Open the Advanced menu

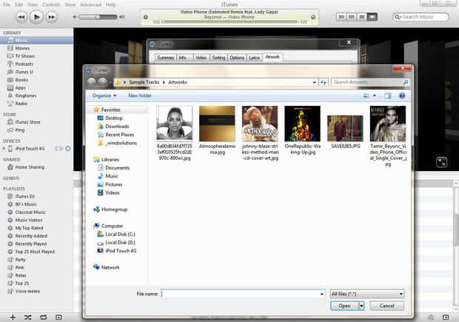tap(91, 4)
